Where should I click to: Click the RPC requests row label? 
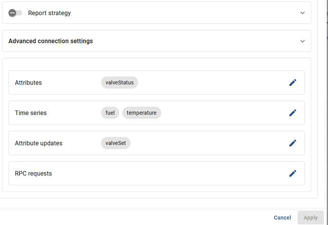tap(33, 174)
